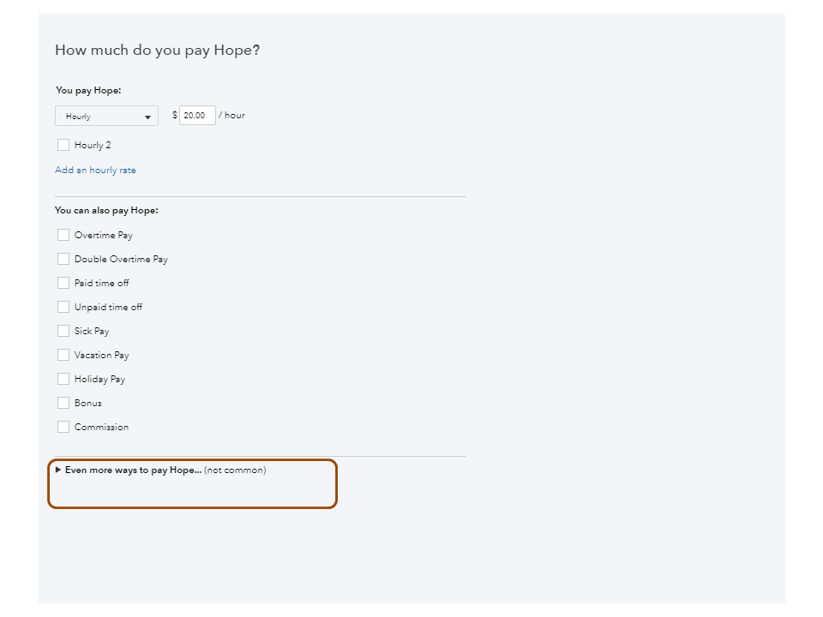Click the Sick Pay label text
The height and width of the screenshot is (617, 823).
tap(92, 331)
